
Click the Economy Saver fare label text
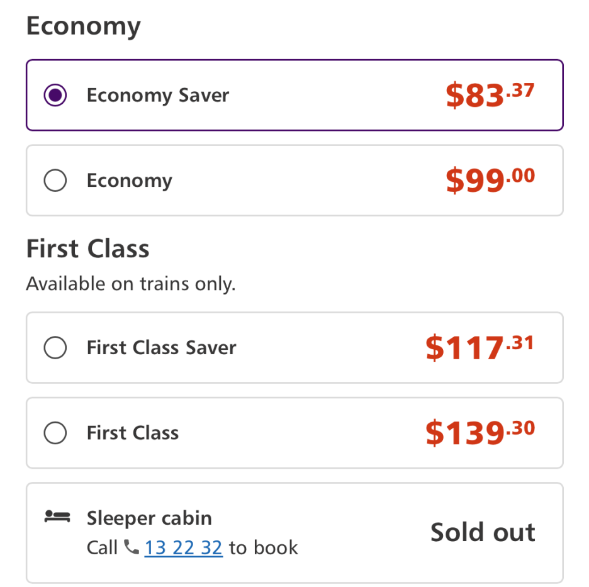tap(158, 96)
